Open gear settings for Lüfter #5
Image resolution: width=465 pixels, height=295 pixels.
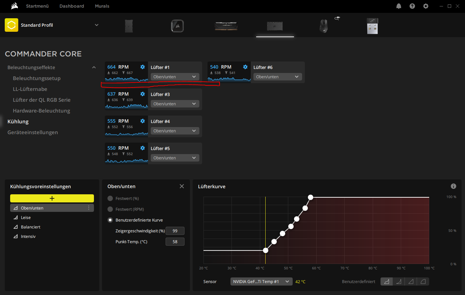(143, 148)
